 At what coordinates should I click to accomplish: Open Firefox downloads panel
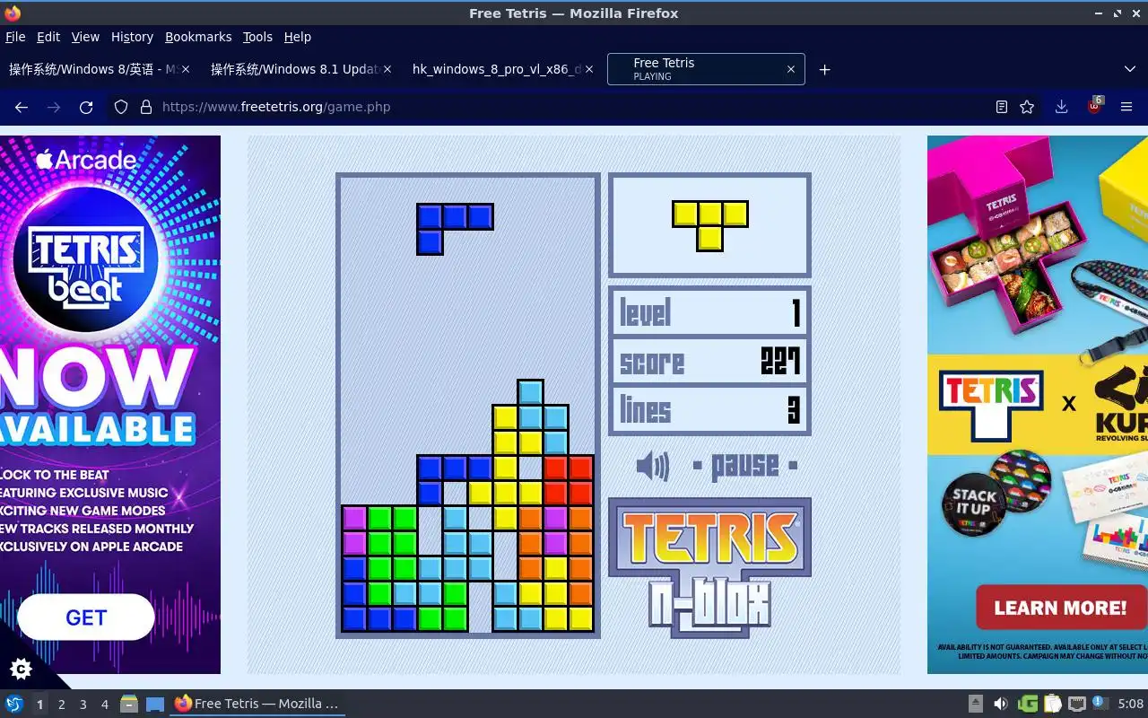(x=1061, y=107)
